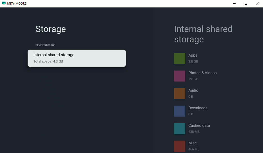Open the Internal shared storage card
Viewport: 263px width, 153px height.
(x=77, y=58)
